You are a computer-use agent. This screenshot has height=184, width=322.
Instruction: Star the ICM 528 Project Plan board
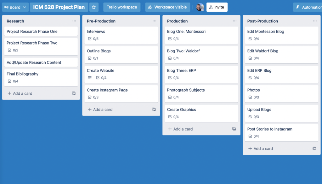point(94,7)
